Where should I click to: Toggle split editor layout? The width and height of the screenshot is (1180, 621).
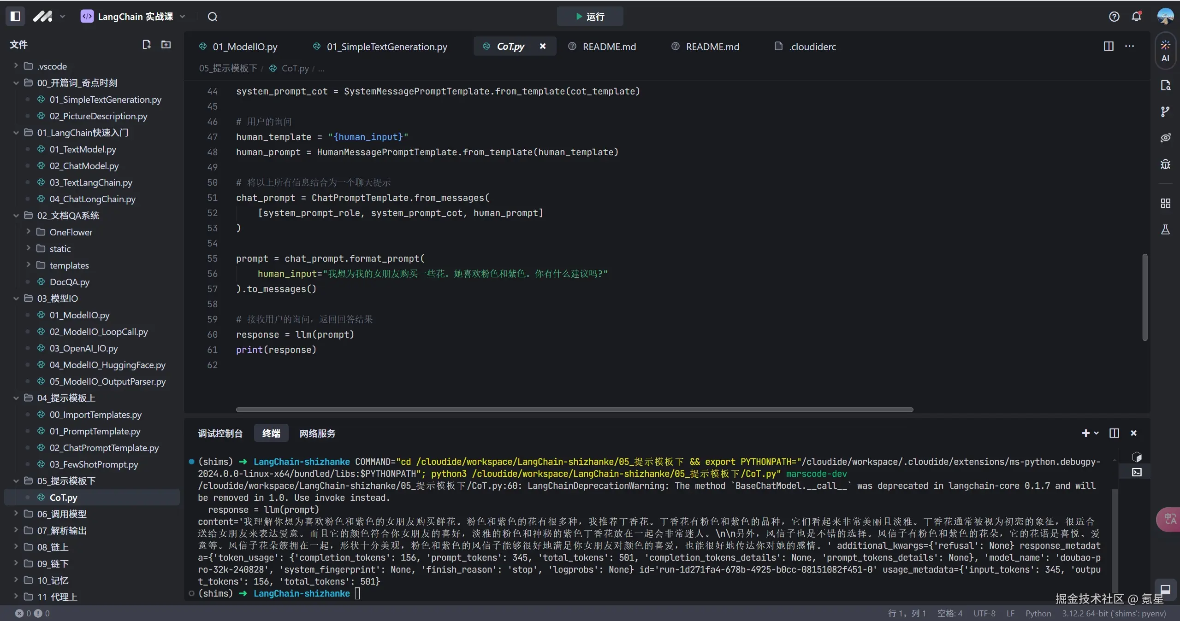(x=1109, y=46)
